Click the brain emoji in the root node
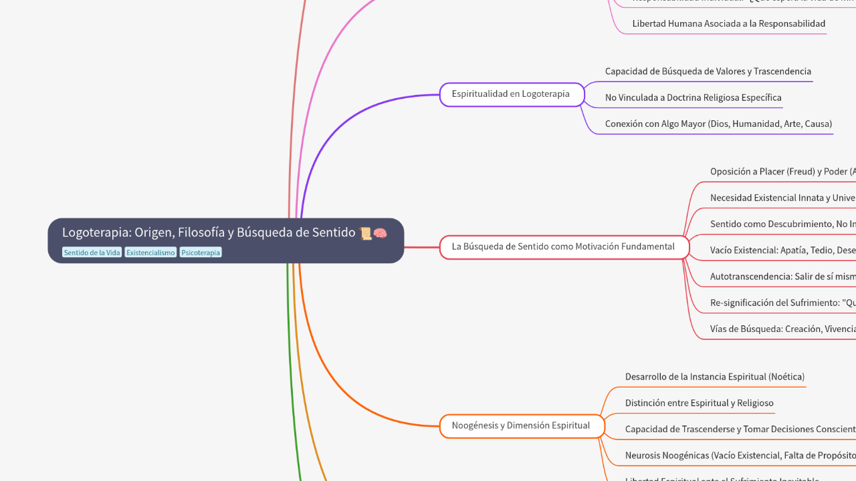Image resolution: width=856 pixels, height=481 pixels. 380,233
